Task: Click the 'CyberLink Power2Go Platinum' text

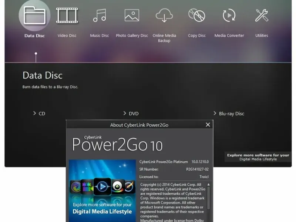Action: pyautogui.click(x=164, y=162)
